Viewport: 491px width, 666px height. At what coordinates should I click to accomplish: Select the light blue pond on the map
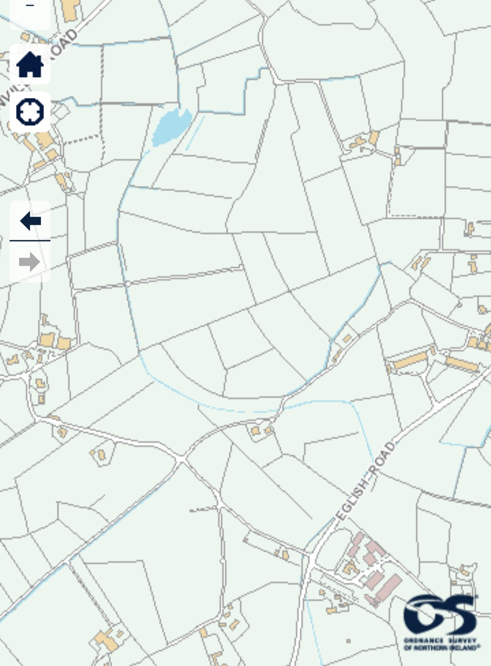[171, 127]
